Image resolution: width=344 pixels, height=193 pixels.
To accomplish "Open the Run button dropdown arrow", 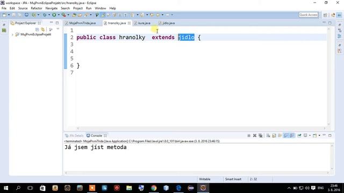I will [x=59, y=15].
